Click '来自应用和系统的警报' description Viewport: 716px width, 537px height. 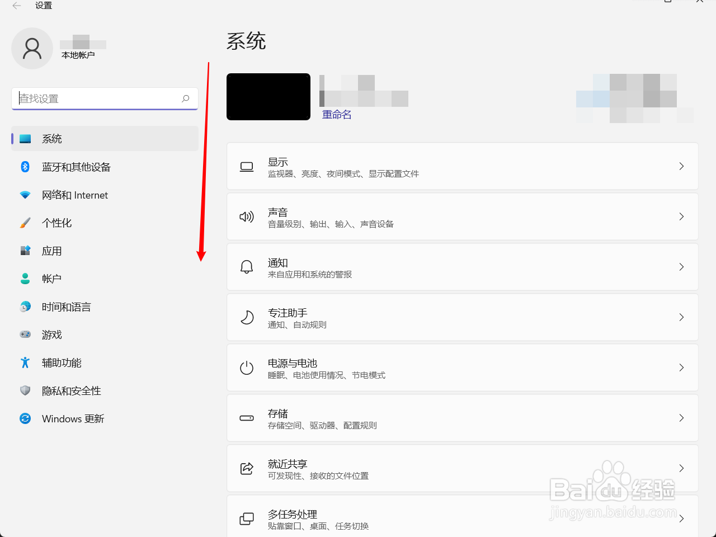(x=310, y=275)
